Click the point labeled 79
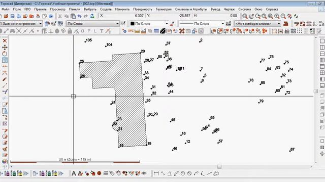Viewport: 325px width, 182px height. pyautogui.click(x=259, y=103)
